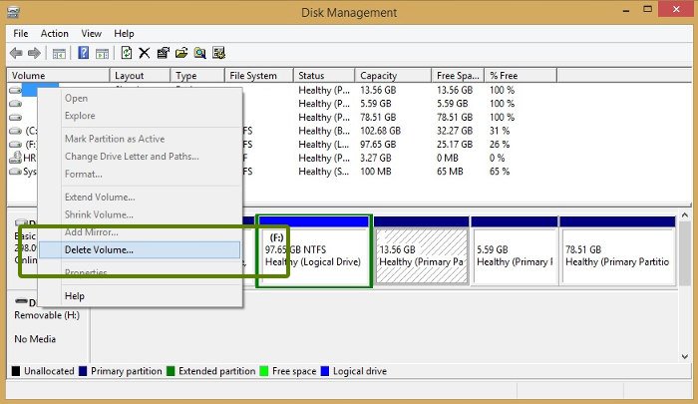698x404 pixels.
Task: Click the Explore magnifier folder toolbar icon
Action: pyautogui.click(x=199, y=53)
